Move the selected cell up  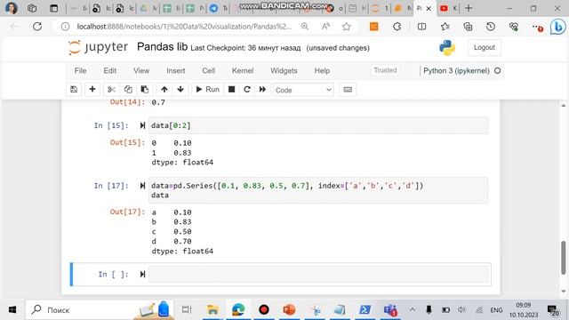pos(164,90)
